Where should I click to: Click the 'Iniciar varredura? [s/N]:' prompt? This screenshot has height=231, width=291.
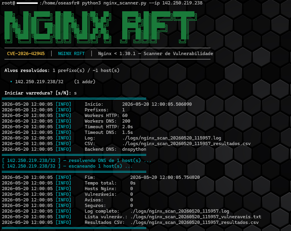tap(38, 93)
